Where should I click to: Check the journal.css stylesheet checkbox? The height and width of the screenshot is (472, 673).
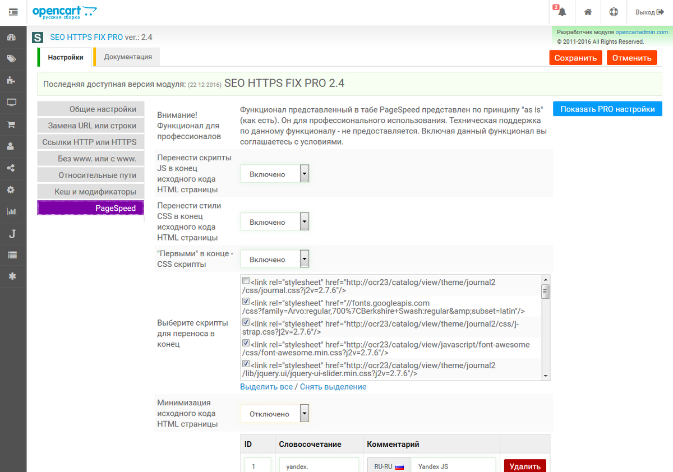click(246, 280)
